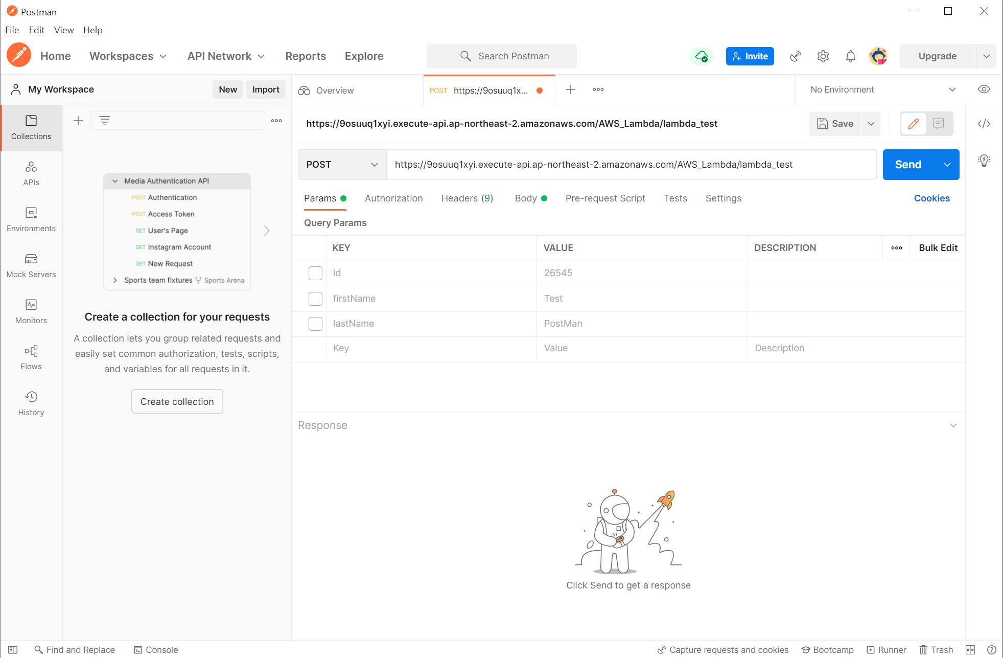1003x658 pixels.
Task: Open the Send button dropdown arrow
Action: 947,165
